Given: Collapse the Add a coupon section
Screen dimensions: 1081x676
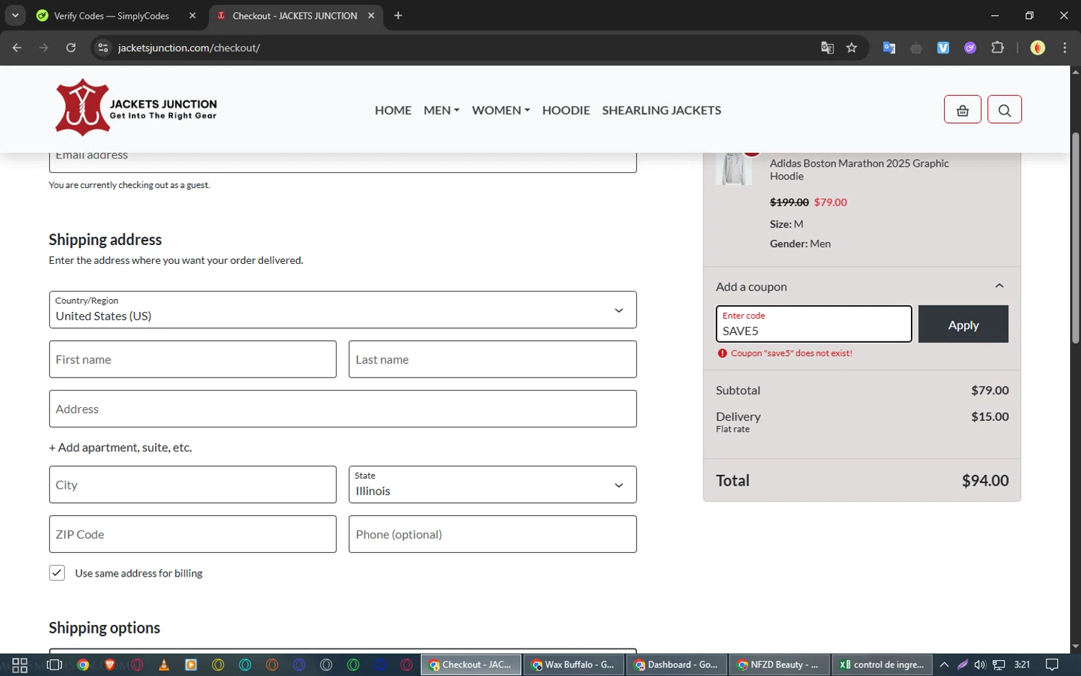Looking at the screenshot, I should pos(999,286).
